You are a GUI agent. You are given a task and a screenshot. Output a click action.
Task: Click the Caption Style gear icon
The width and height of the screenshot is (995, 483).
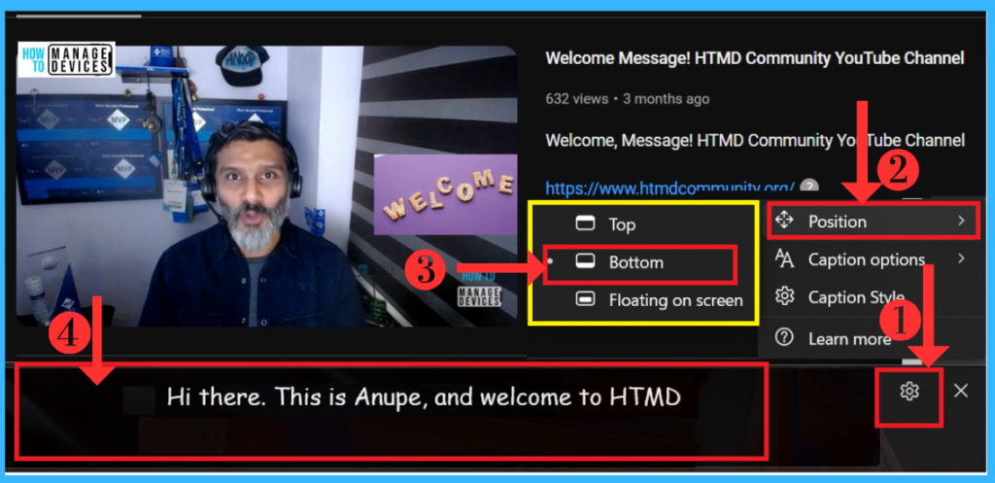[x=785, y=295]
